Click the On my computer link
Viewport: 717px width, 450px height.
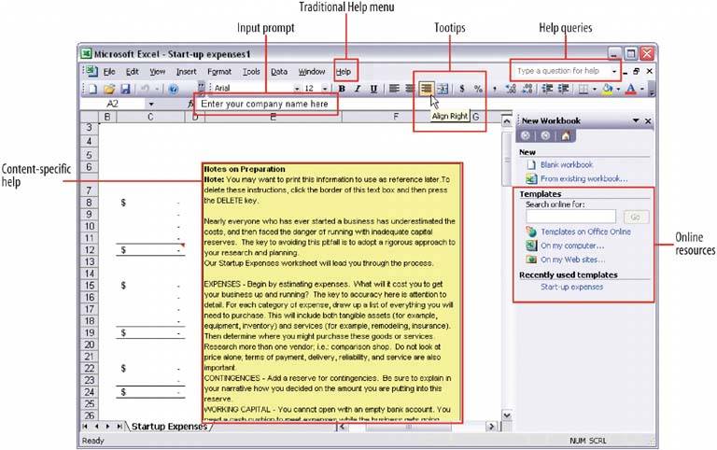tap(572, 246)
